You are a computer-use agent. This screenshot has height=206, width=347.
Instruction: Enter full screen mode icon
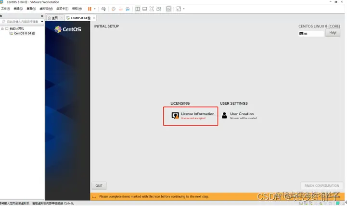click(152, 9)
